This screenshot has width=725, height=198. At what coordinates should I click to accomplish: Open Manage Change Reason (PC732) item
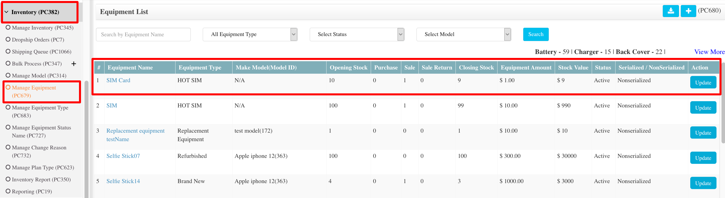(x=36, y=151)
